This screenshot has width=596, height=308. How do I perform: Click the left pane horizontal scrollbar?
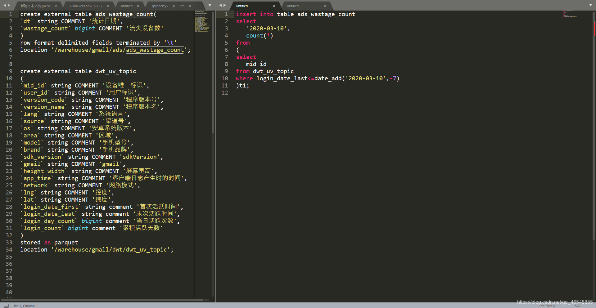[x=102, y=300]
